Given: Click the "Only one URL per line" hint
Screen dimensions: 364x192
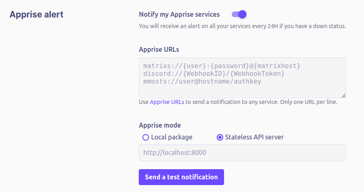Looking at the screenshot, I should point(309,102).
